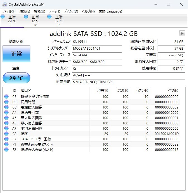188x193 pixels.
Task: Click the total host reads value 21 GB
Action: point(171,42)
